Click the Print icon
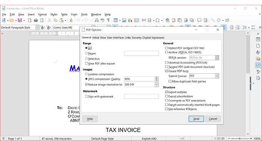 tap(36, 20)
